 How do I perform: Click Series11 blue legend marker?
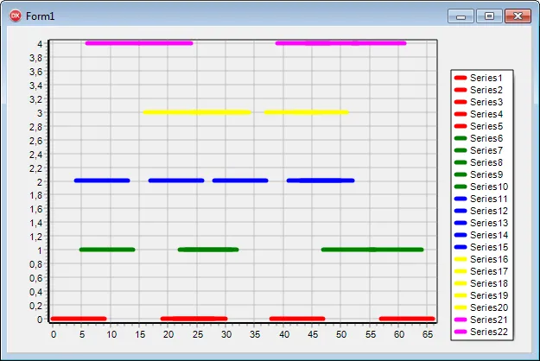(461, 199)
